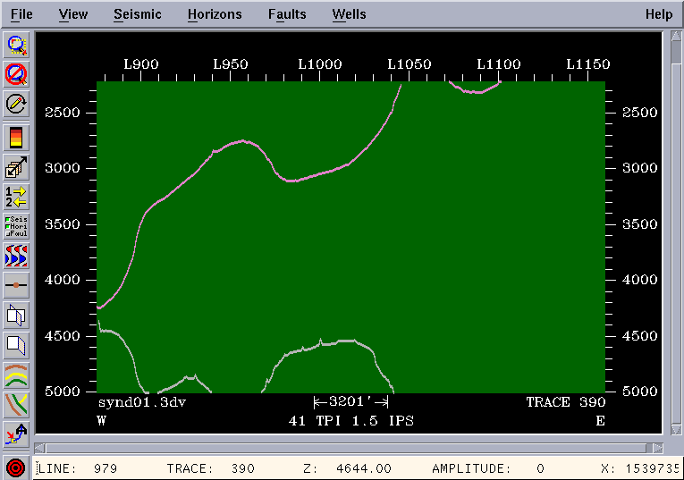Click the vertical scrollbar up arrow

[x=676, y=36]
